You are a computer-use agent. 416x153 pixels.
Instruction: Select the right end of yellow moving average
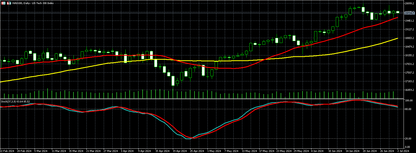(397, 38)
